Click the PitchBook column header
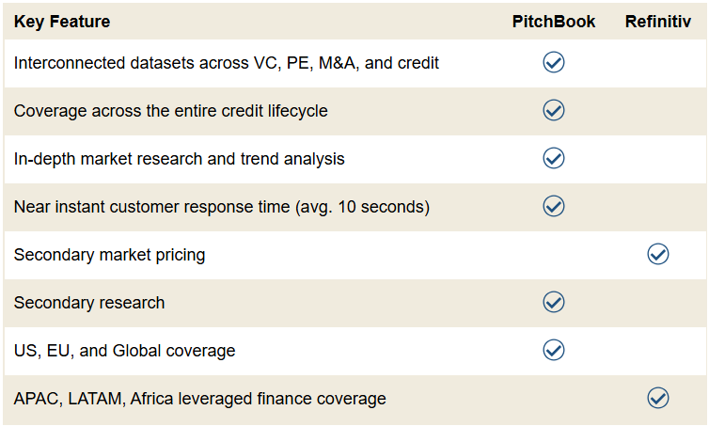 coord(554,22)
